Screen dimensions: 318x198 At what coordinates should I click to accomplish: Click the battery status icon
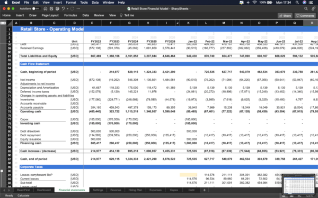point(270,3)
